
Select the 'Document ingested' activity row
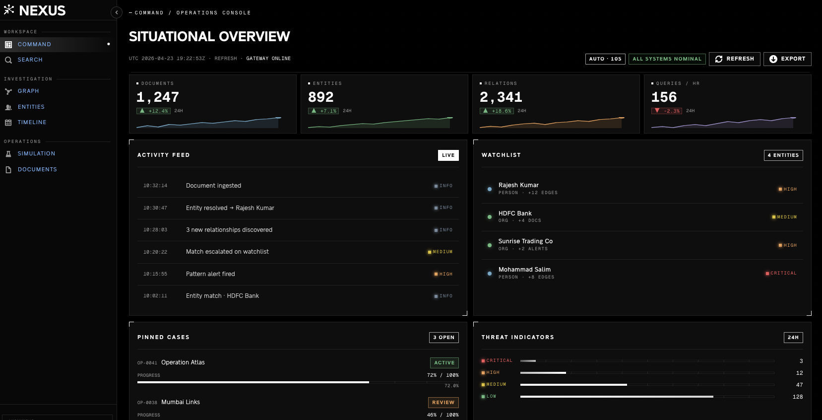click(298, 186)
